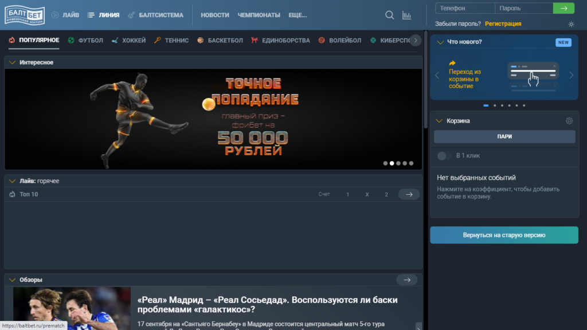Screen dimensions: 587x330
Task: Collapse the 'Корзина' panel
Action: pyautogui.click(x=439, y=121)
